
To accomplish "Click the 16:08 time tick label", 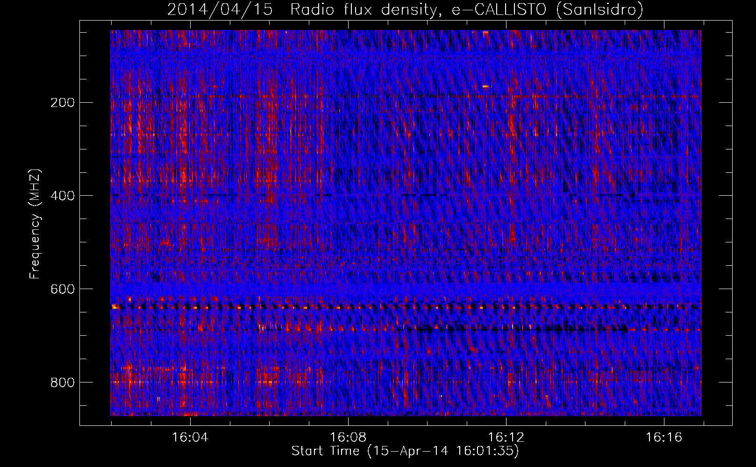I will [348, 438].
